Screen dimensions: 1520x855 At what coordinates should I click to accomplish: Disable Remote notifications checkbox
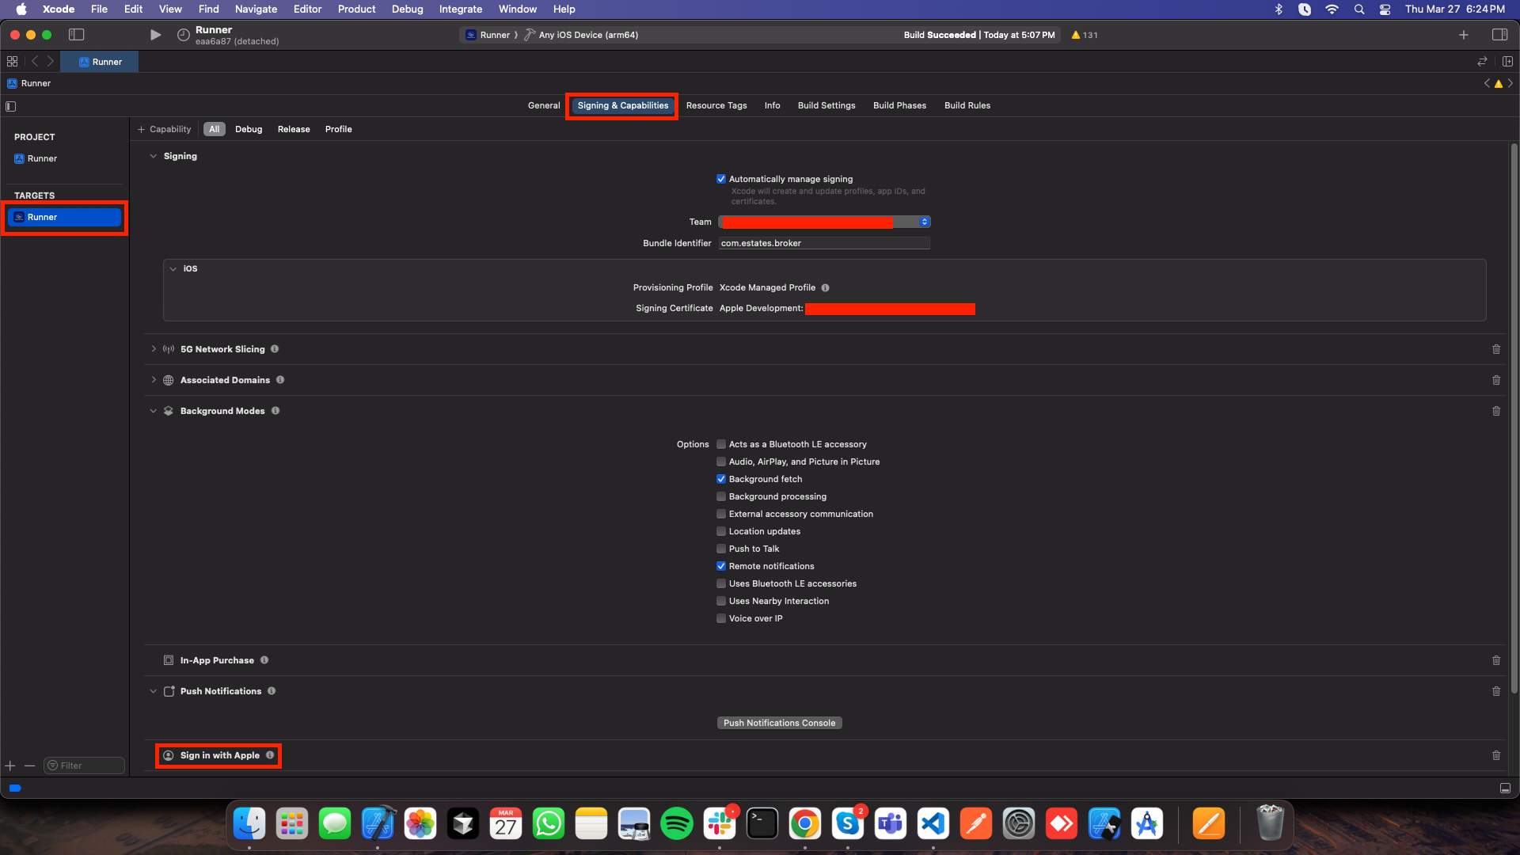[x=721, y=567]
